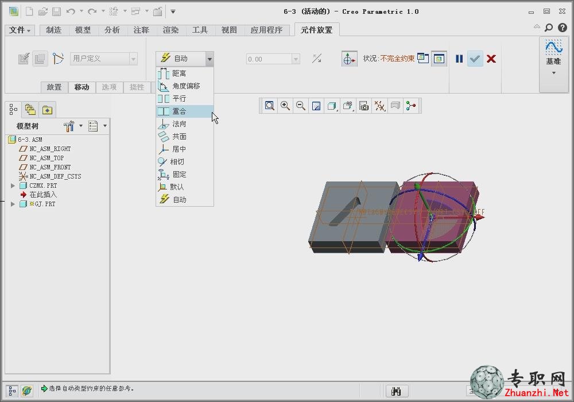Expand the GJ.PRT tree node
Image resolution: width=574 pixels, height=402 pixels.
click(13, 204)
